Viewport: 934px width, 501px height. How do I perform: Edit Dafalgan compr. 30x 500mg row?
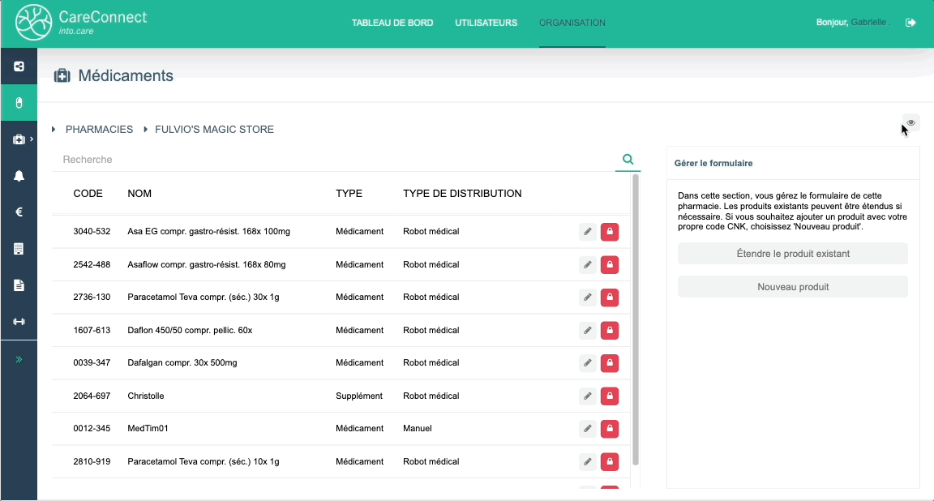(587, 363)
